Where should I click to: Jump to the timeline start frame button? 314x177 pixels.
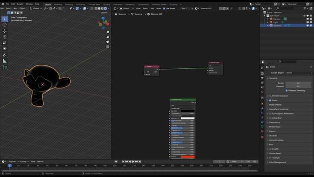(x=123, y=162)
